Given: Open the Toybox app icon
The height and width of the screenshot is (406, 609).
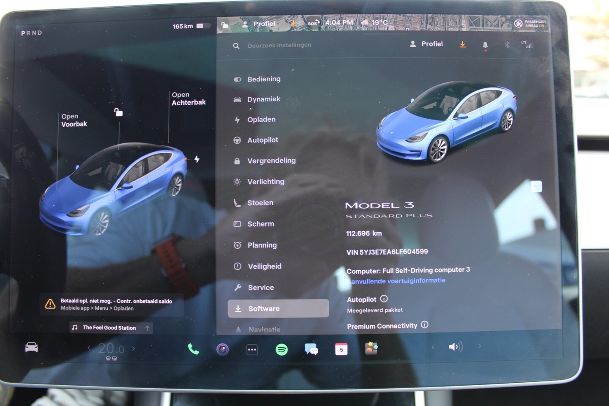Looking at the screenshot, I should (x=371, y=348).
